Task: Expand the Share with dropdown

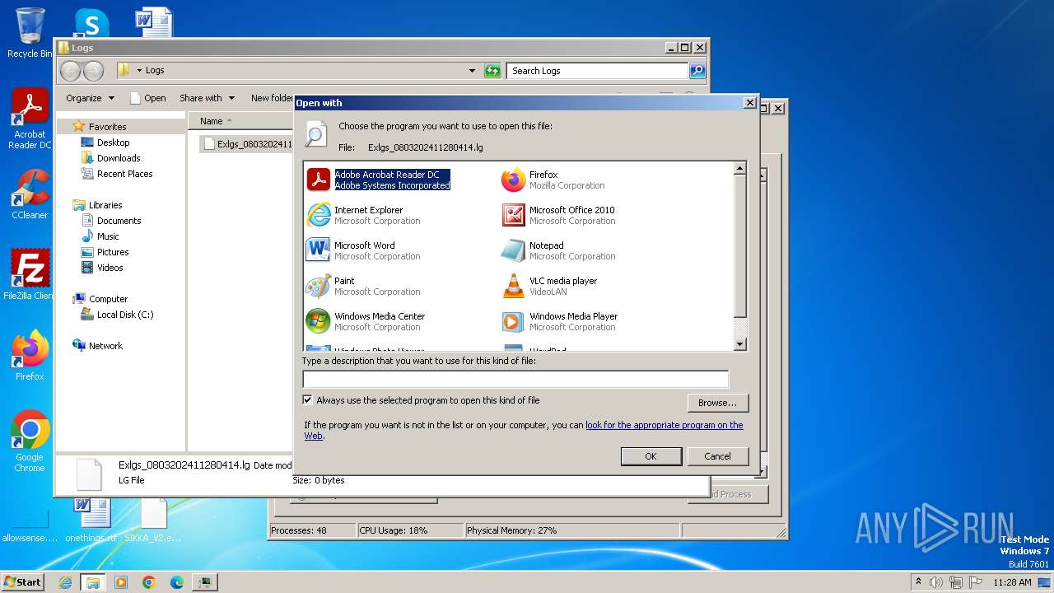Action: [207, 98]
